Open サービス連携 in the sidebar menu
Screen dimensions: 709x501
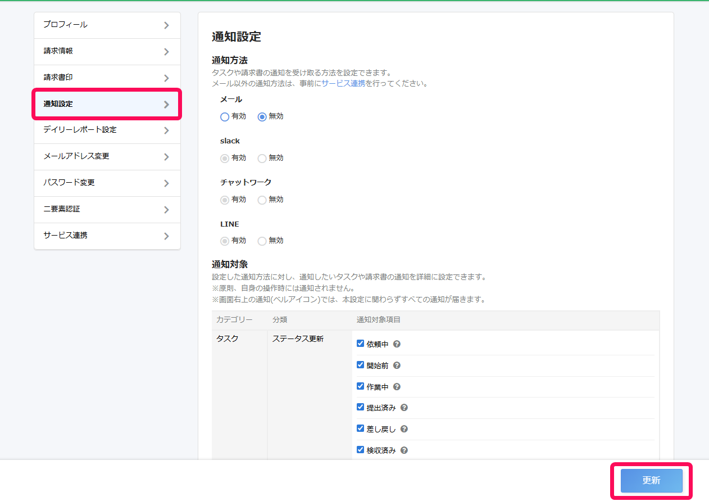107,236
